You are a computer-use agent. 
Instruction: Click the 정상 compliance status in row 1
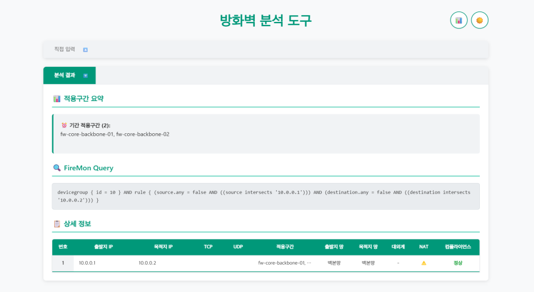tap(458, 263)
